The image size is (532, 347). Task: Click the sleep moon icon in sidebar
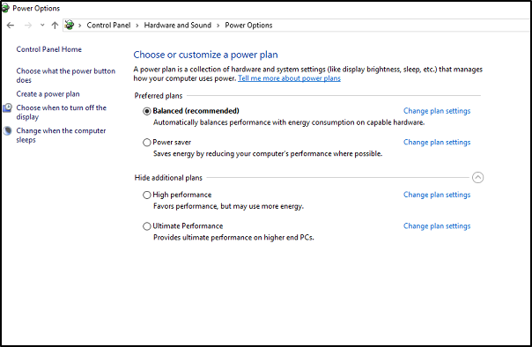(7, 131)
